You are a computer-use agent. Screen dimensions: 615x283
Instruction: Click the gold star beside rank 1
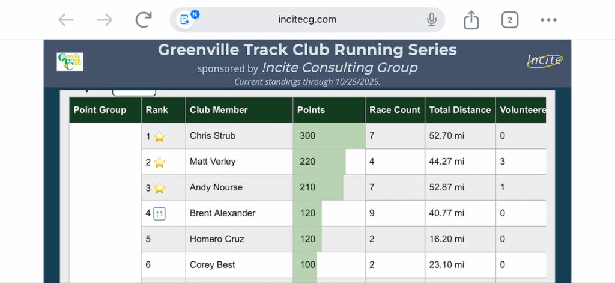(159, 136)
